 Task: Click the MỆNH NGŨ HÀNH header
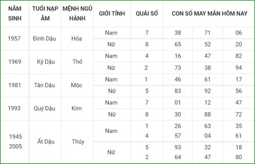pyautogui.click(x=77, y=13)
